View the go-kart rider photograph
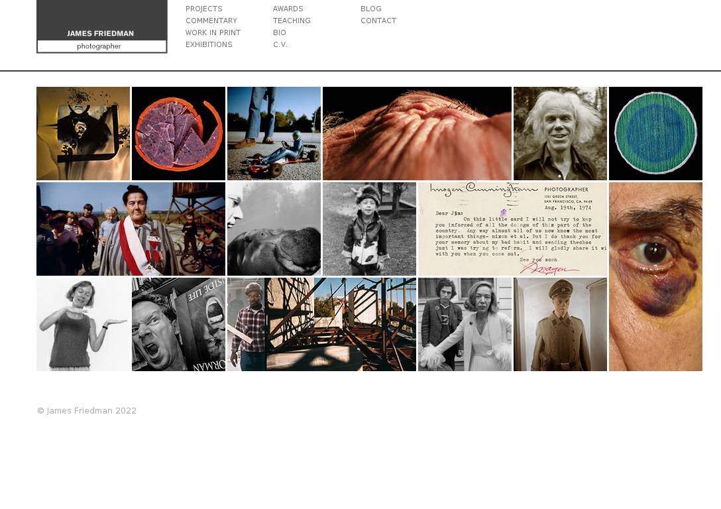The image size is (721, 509). 274,133
